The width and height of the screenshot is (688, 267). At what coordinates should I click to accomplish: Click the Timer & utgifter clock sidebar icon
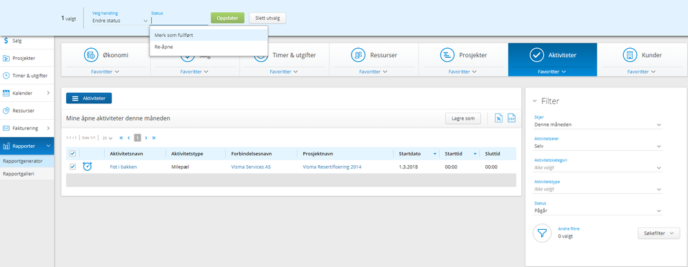(x=6, y=75)
